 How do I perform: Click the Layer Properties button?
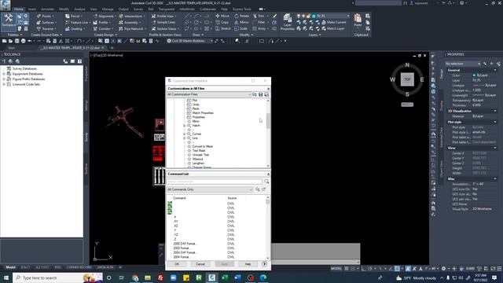(x=287, y=22)
